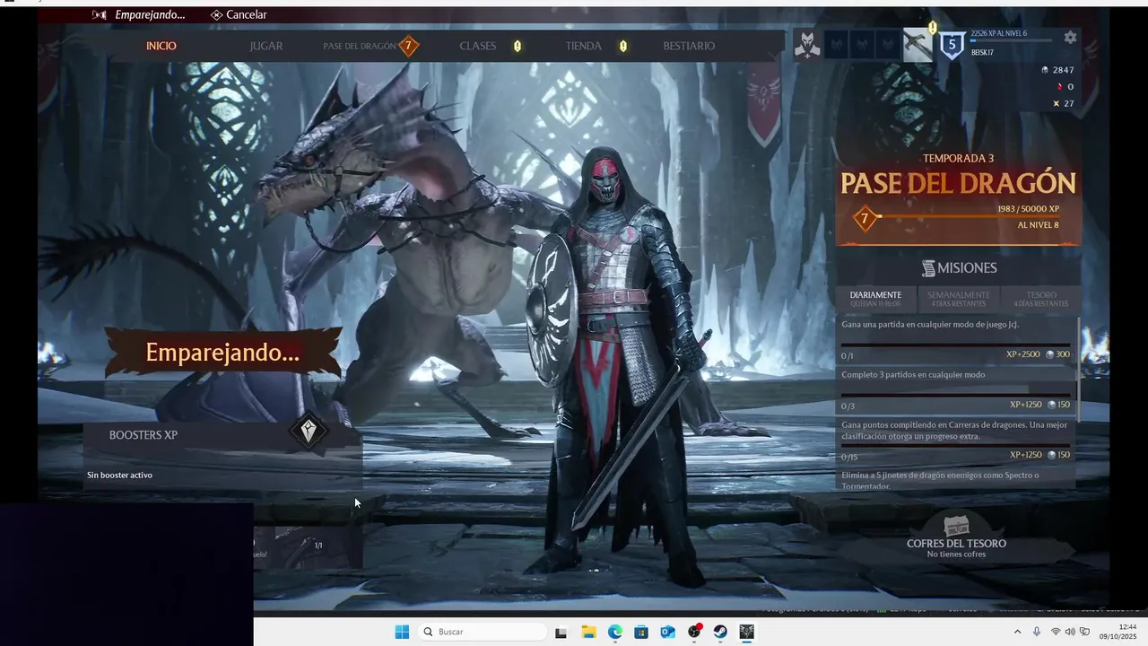Click the Misiones scroll icon
Screen dimensions: 1148x646
(x=928, y=268)
